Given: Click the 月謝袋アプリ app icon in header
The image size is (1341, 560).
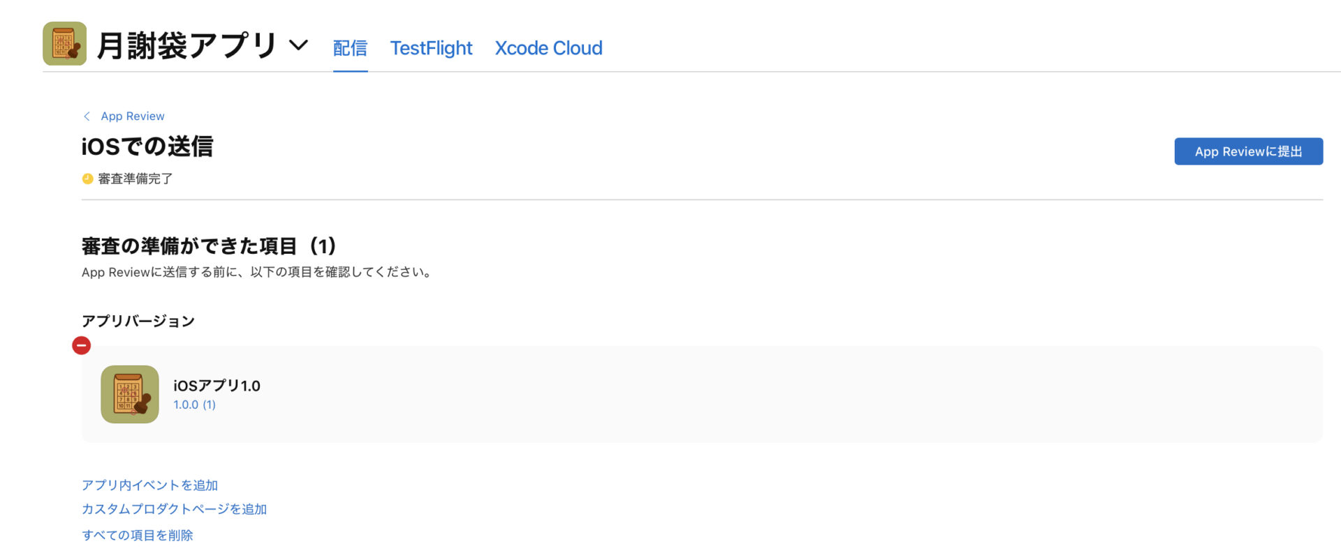Looking at the screenshot, I should [64, 43].
